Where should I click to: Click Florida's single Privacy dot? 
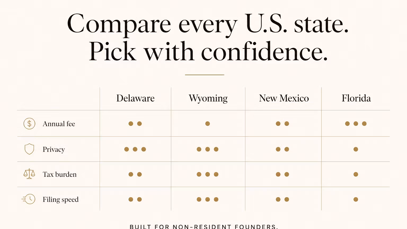[356, 149]
